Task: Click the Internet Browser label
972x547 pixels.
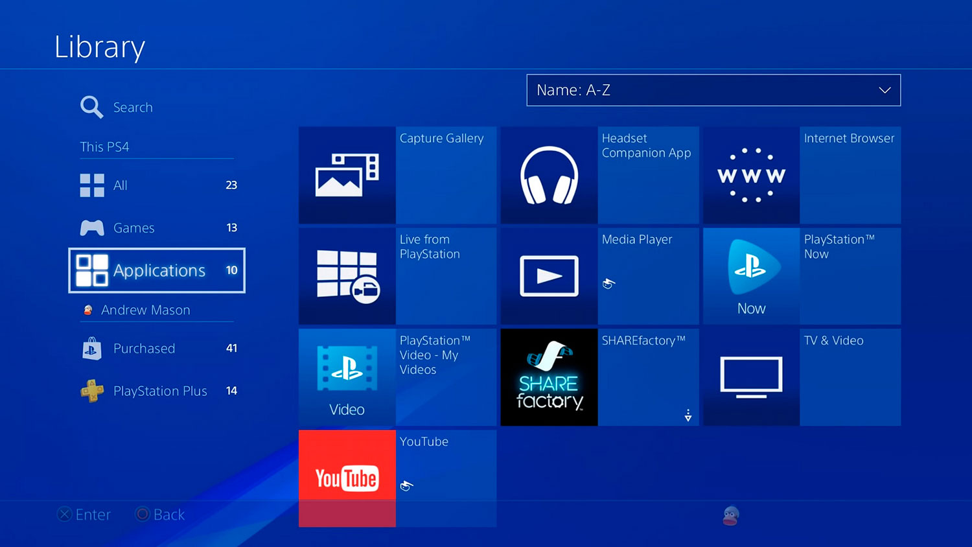Action: (849, 138)
